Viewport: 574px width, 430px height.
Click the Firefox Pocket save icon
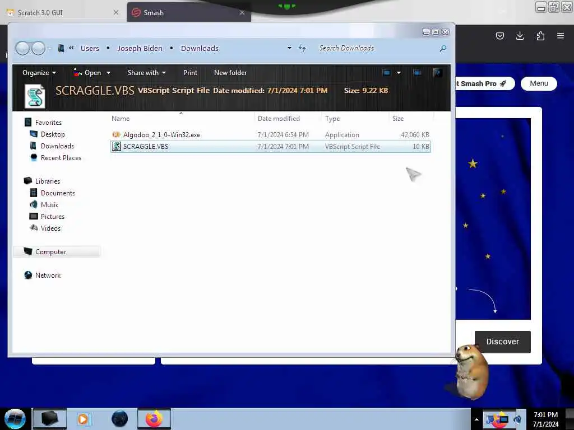[x=499, y=36]
